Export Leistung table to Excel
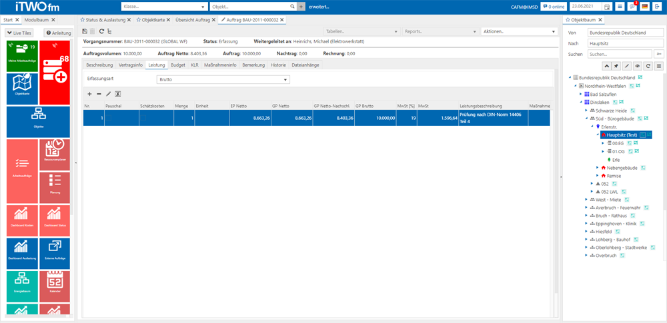 coord(118,94)
